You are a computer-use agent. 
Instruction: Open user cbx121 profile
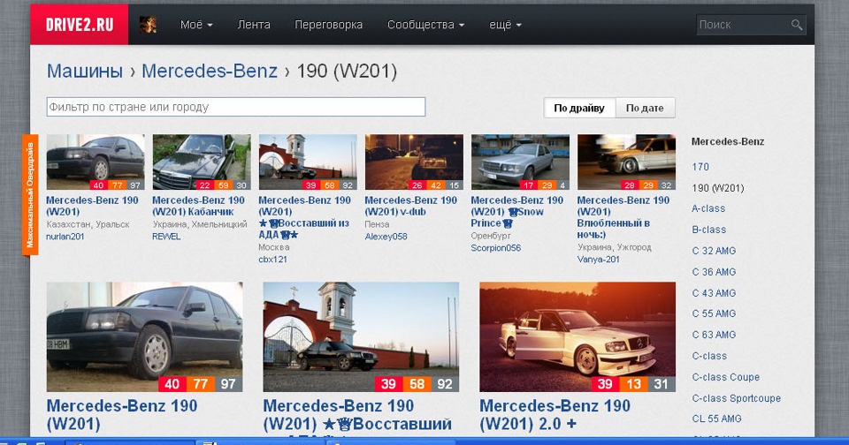(x=273, y=259)
